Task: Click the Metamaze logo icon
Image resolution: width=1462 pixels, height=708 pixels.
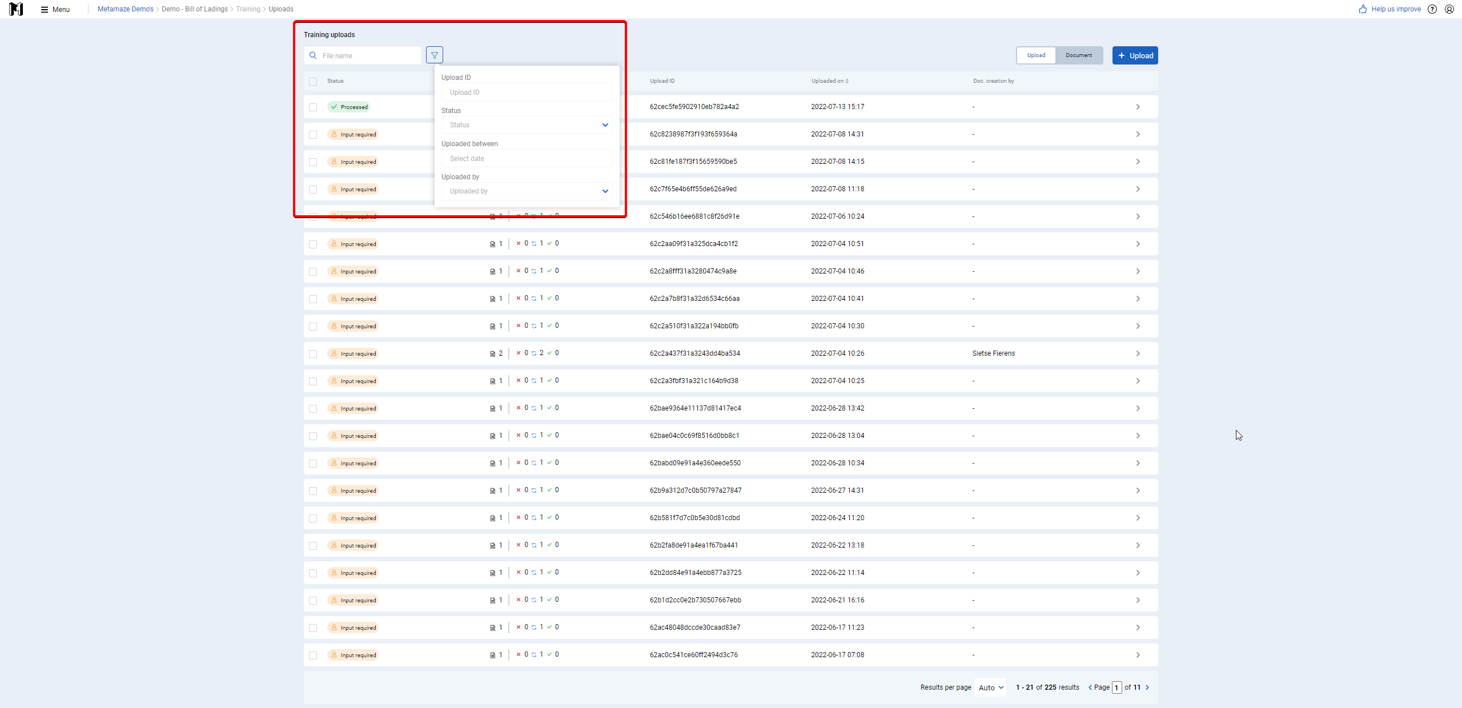Action: pos(16,9)
